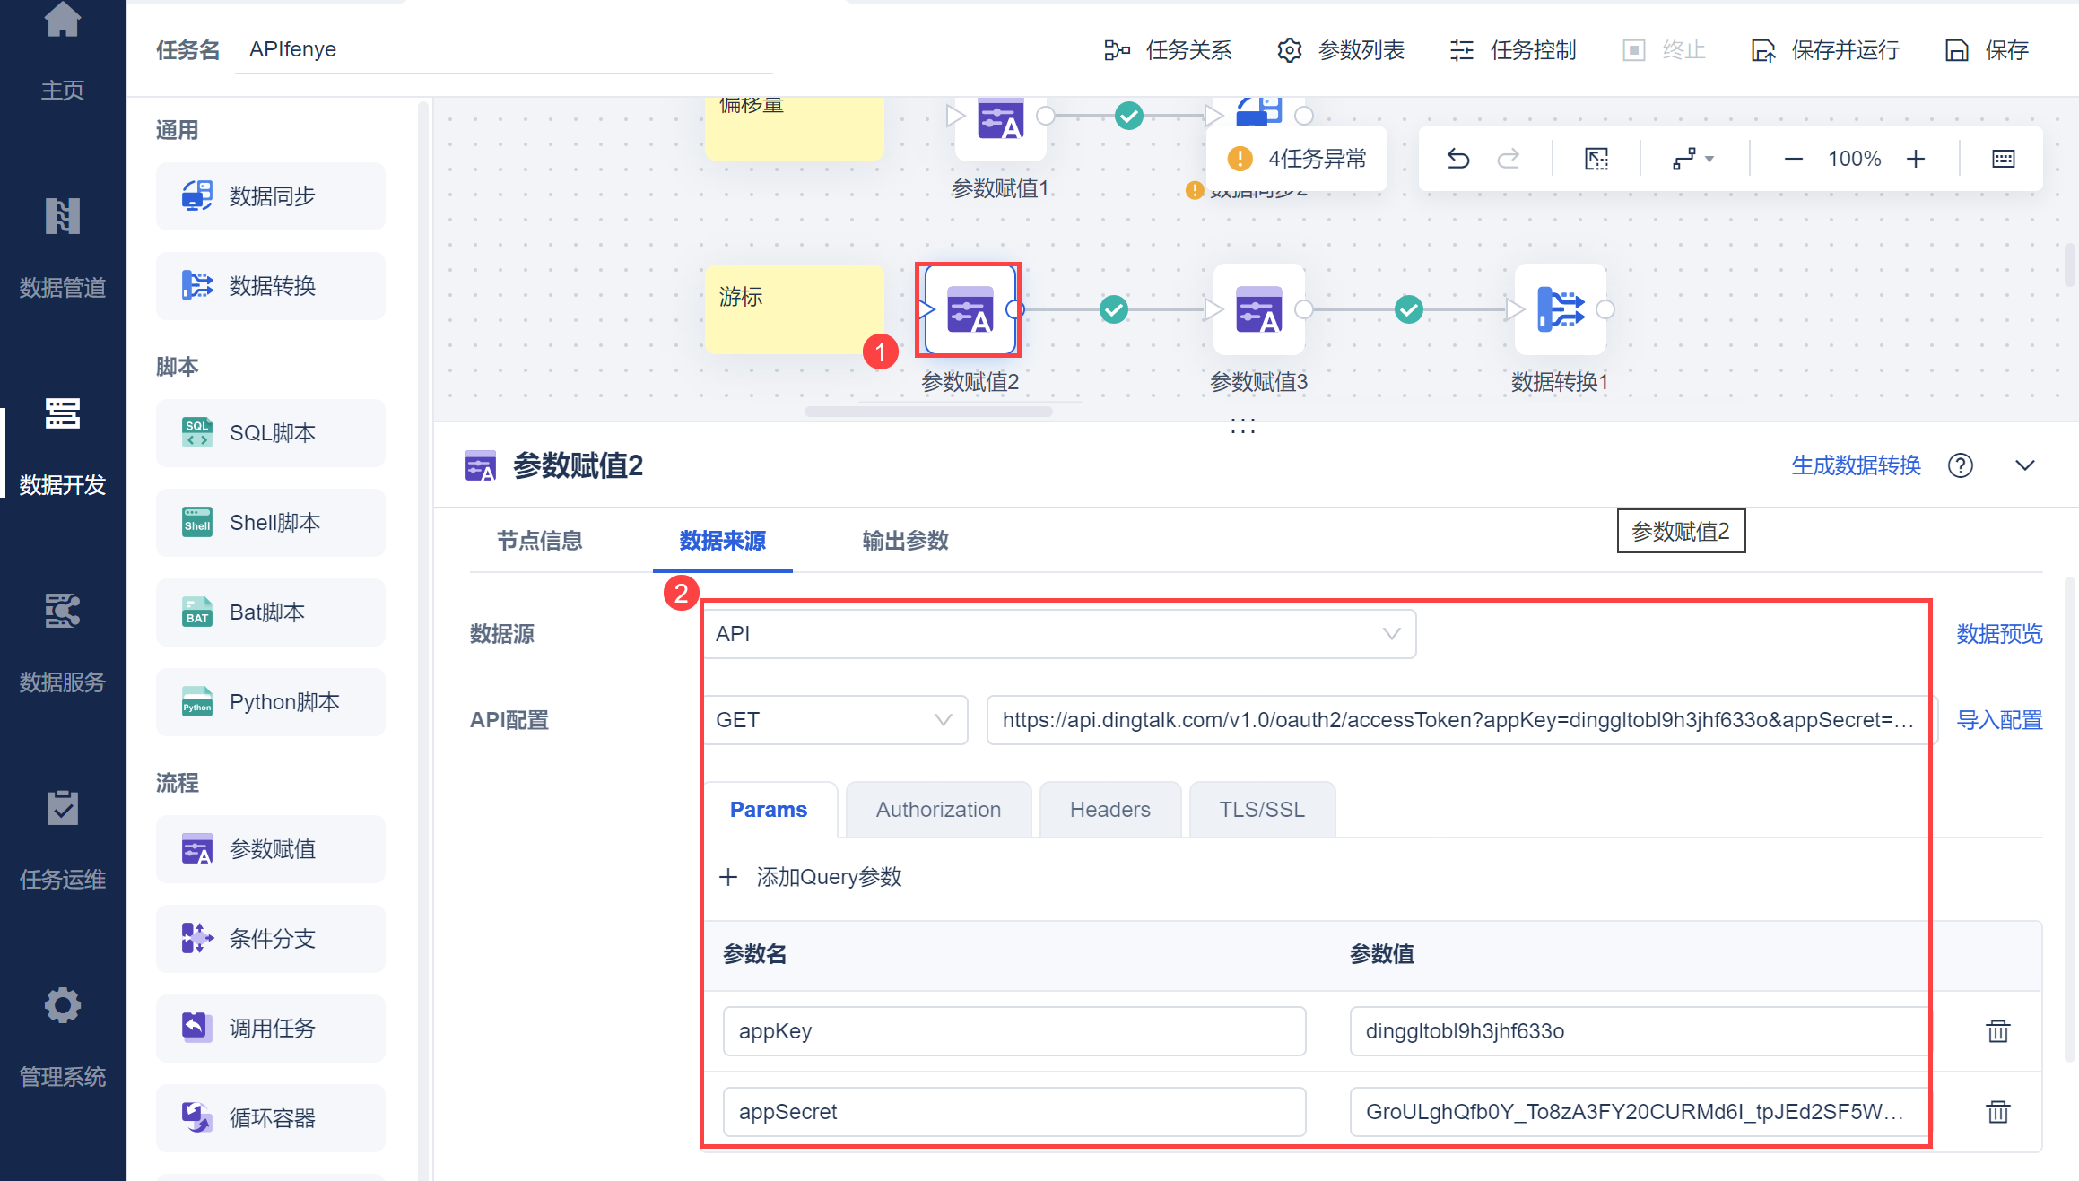Click the 保存并运行 button

1826,50
